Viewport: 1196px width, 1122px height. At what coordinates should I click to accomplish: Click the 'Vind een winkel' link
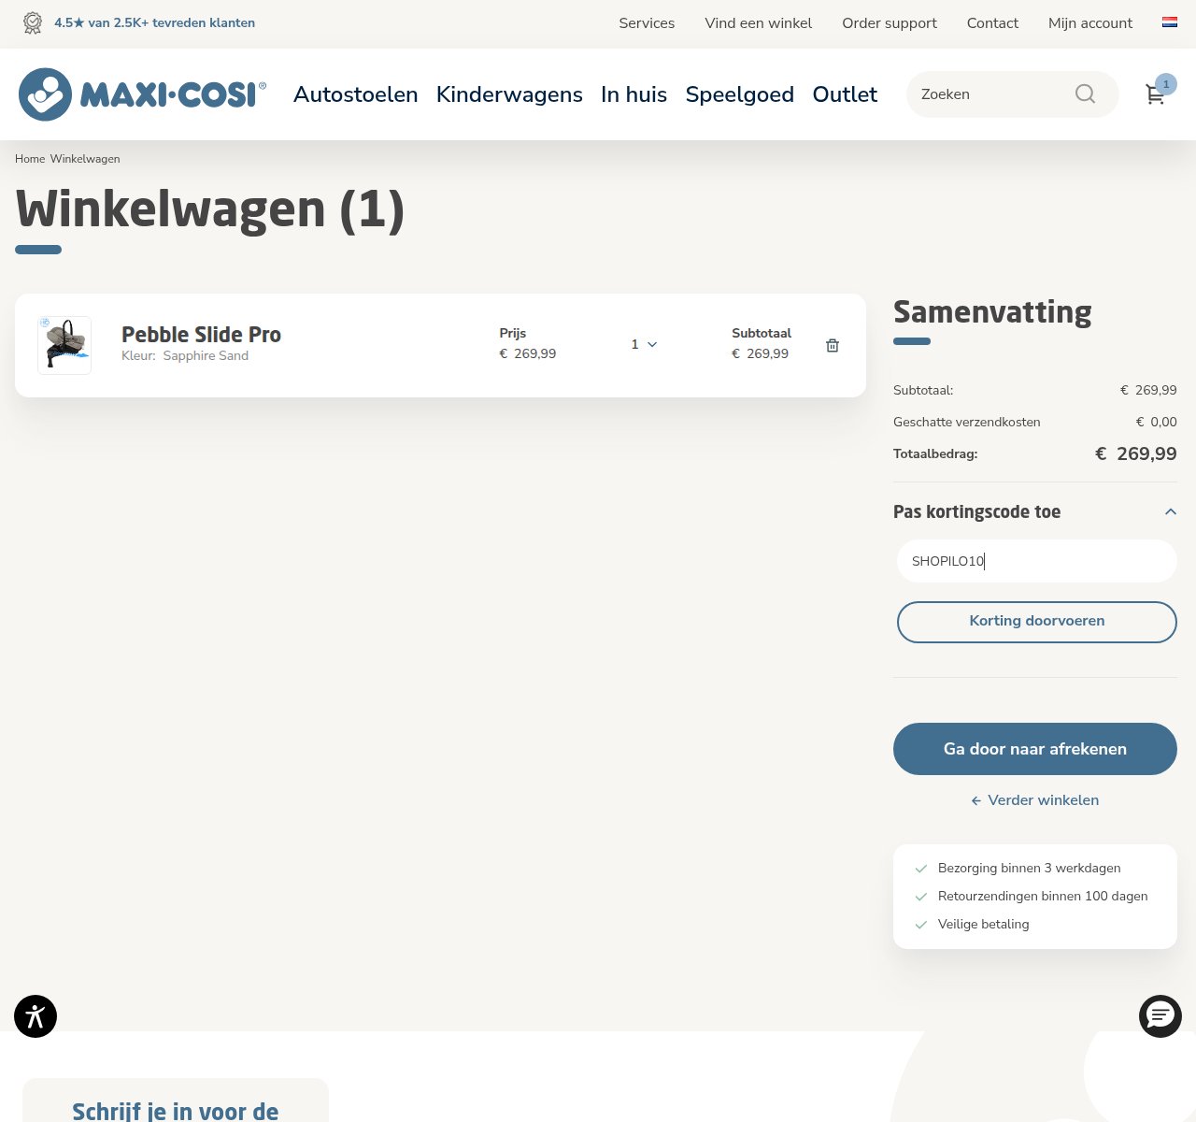759,23
